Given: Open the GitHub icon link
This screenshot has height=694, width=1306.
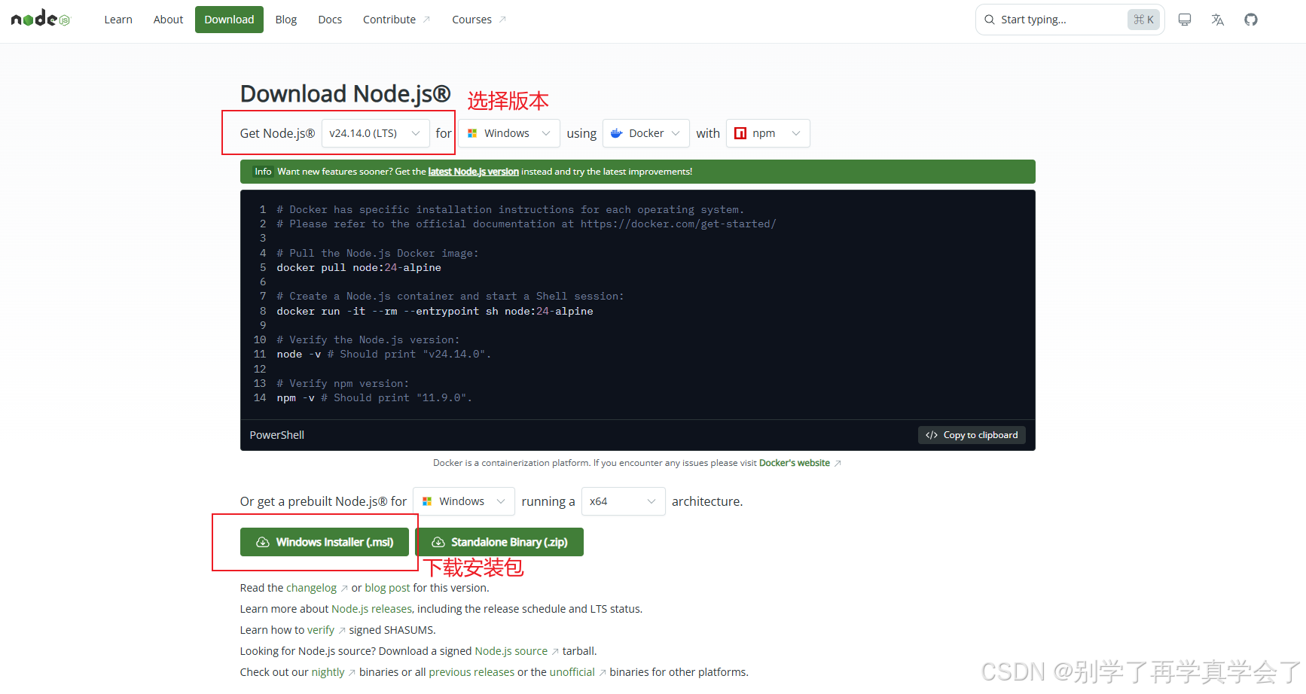Looking at the screenshot, I should click(1251, 20).
